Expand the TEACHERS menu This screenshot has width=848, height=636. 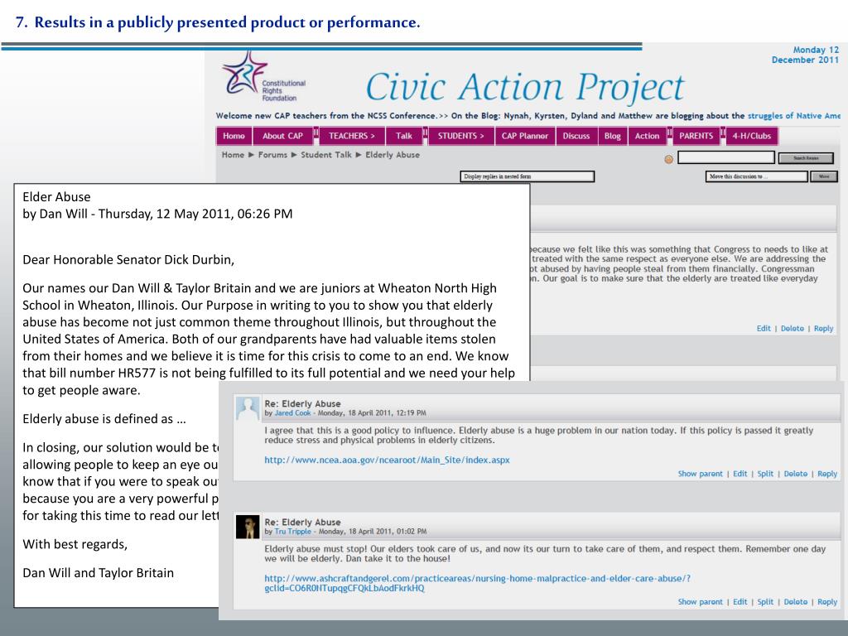(351, 136)
